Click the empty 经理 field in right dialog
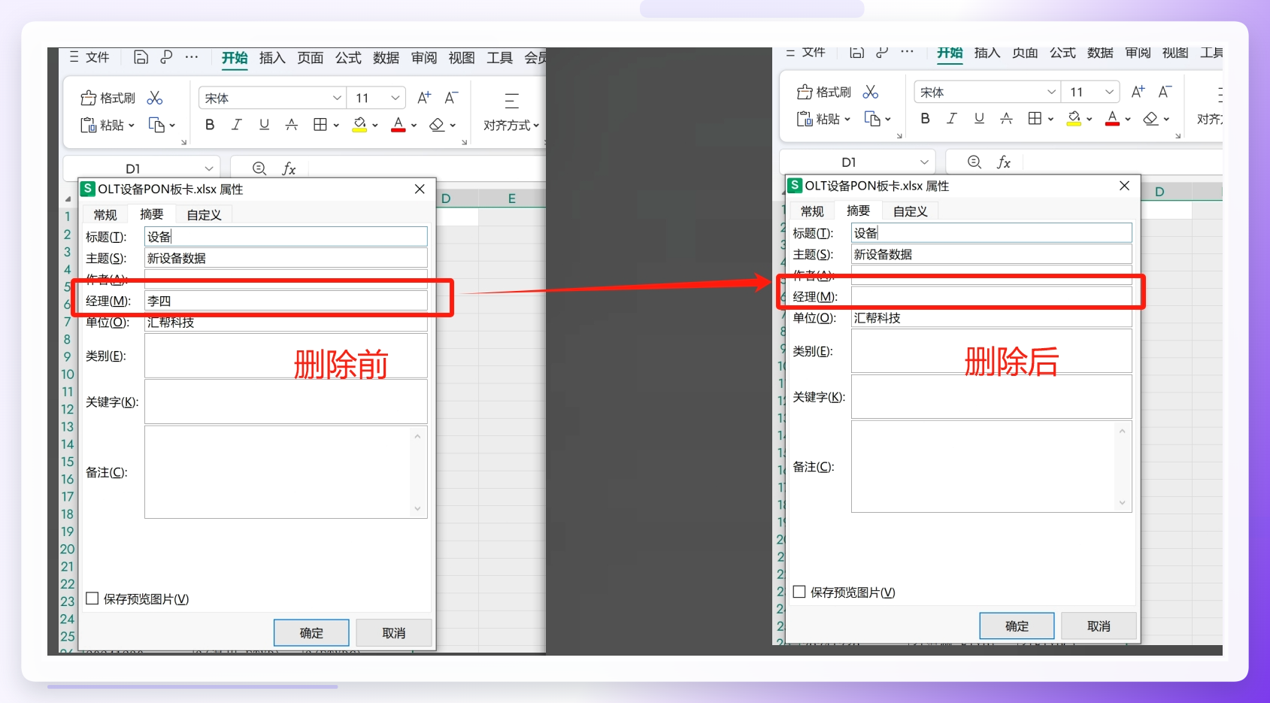The height and width of the screenshot is (703, 1270). [991, 296]
